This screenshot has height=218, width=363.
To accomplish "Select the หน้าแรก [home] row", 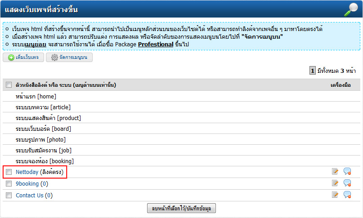I will click(x=36, y=96).
